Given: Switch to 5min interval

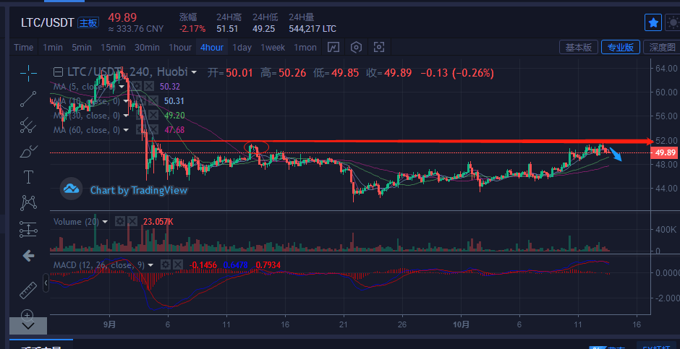Looking at the screenshot, I should click(x=82, y=48).
